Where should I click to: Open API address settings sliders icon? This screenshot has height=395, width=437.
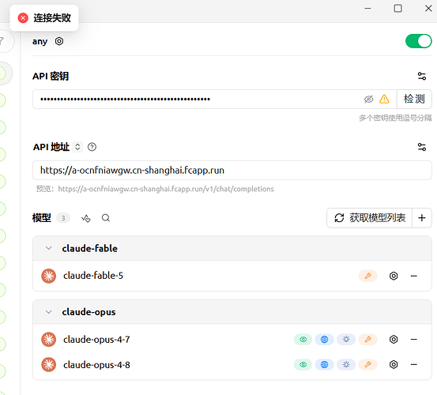(422, 147)
